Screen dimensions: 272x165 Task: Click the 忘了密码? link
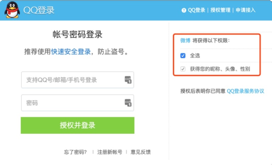(x=76, y=152)
